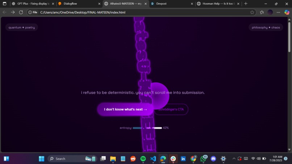
Task: Open Spotify from the taskbar
Action: point(143,159)
